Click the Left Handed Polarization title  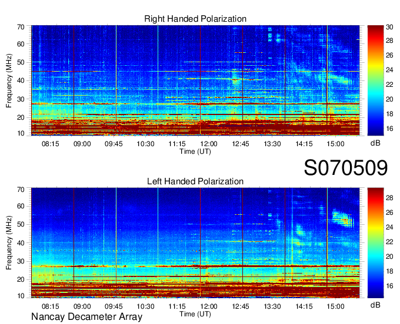pos(195,181)
